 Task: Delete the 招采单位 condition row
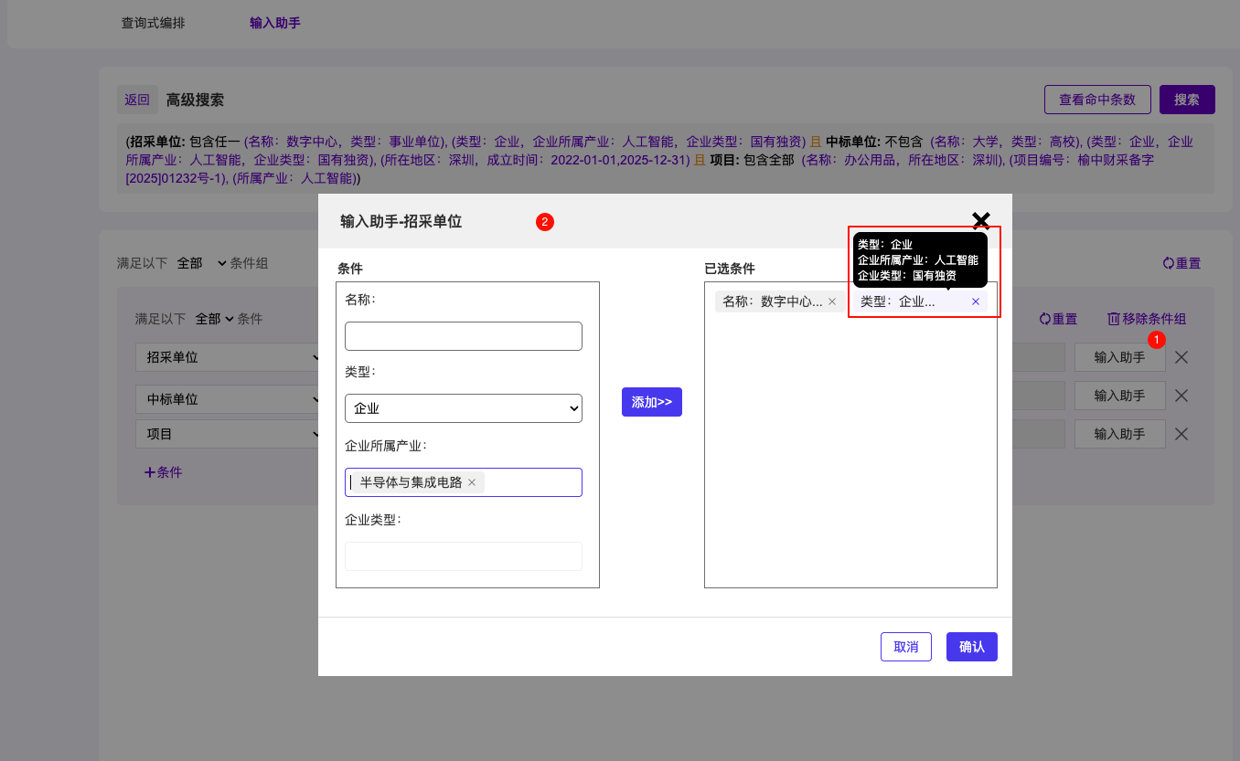(x=1181, y=357)
